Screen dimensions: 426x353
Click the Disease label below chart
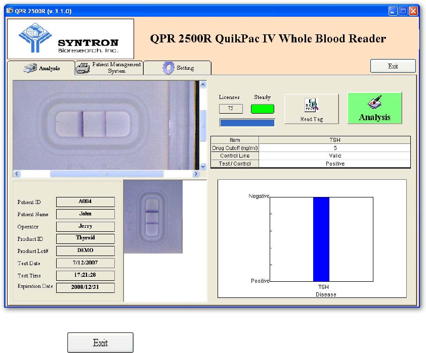pyautogui.click(x=326, y=294)
